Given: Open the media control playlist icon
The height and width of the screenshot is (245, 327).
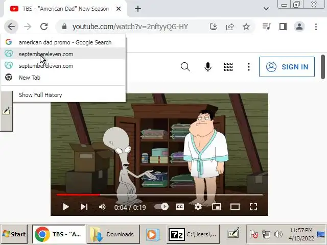Looking at the screenshot, I should point(266,27).
